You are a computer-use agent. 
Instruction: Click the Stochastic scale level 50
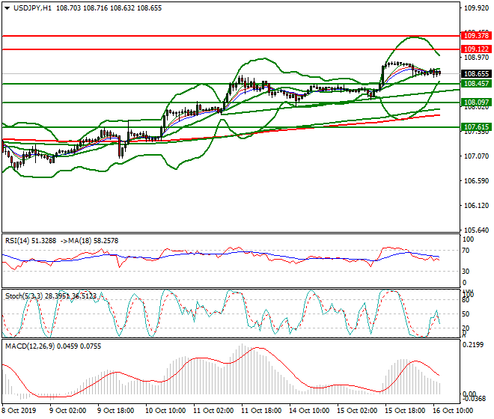pos(466,314)
